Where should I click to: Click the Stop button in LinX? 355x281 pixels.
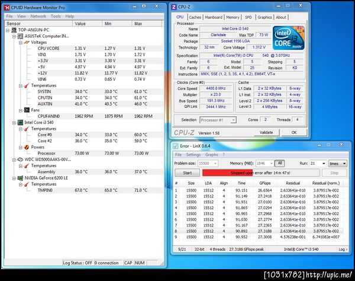coord(334,173)
